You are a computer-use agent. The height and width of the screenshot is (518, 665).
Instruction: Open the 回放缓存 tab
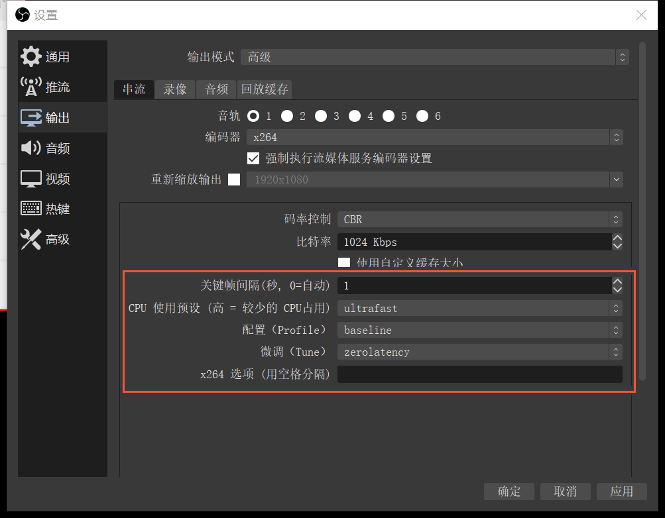pos(265,89)
